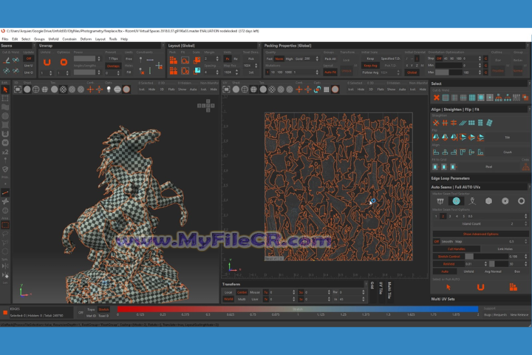Click the first Fit to Grid icon
532x355 pixels.
click(x=435, y=167)
